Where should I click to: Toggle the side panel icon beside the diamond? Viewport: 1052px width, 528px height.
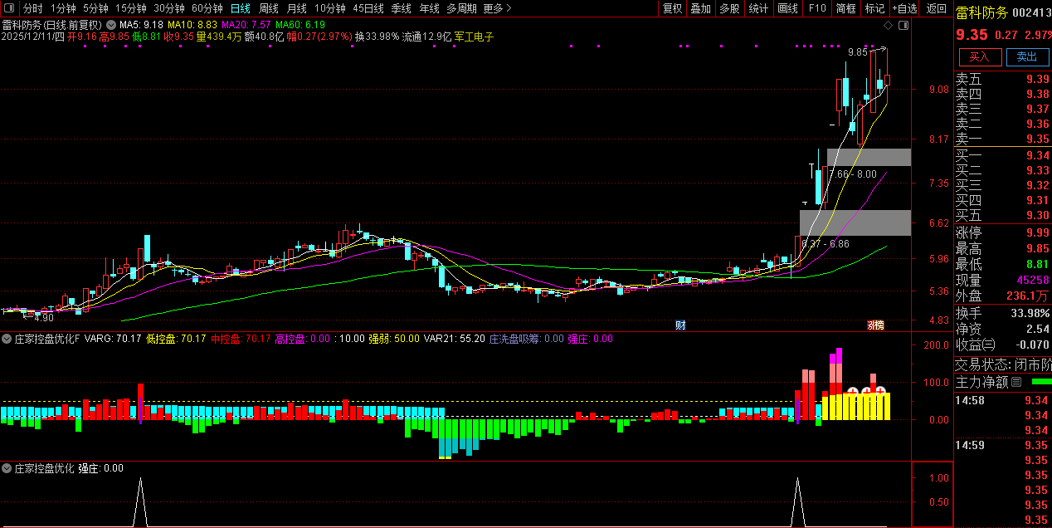click(x=903, y=25)
